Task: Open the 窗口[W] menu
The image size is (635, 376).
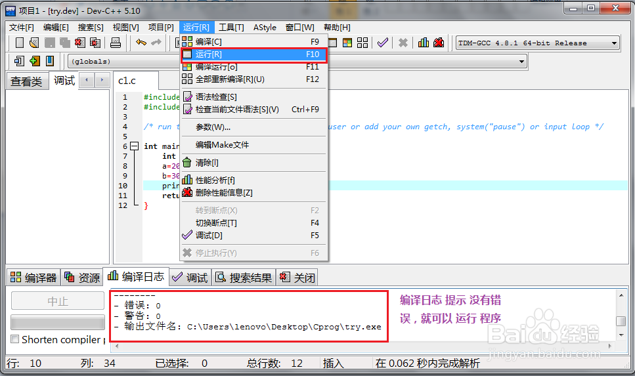Action: tap(299, 28)
